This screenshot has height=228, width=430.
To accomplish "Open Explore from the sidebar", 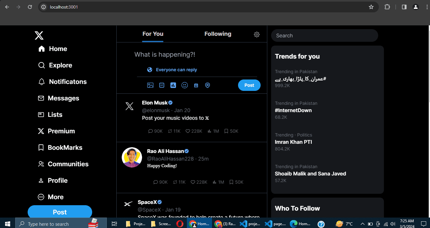I will tap(55, 65).
